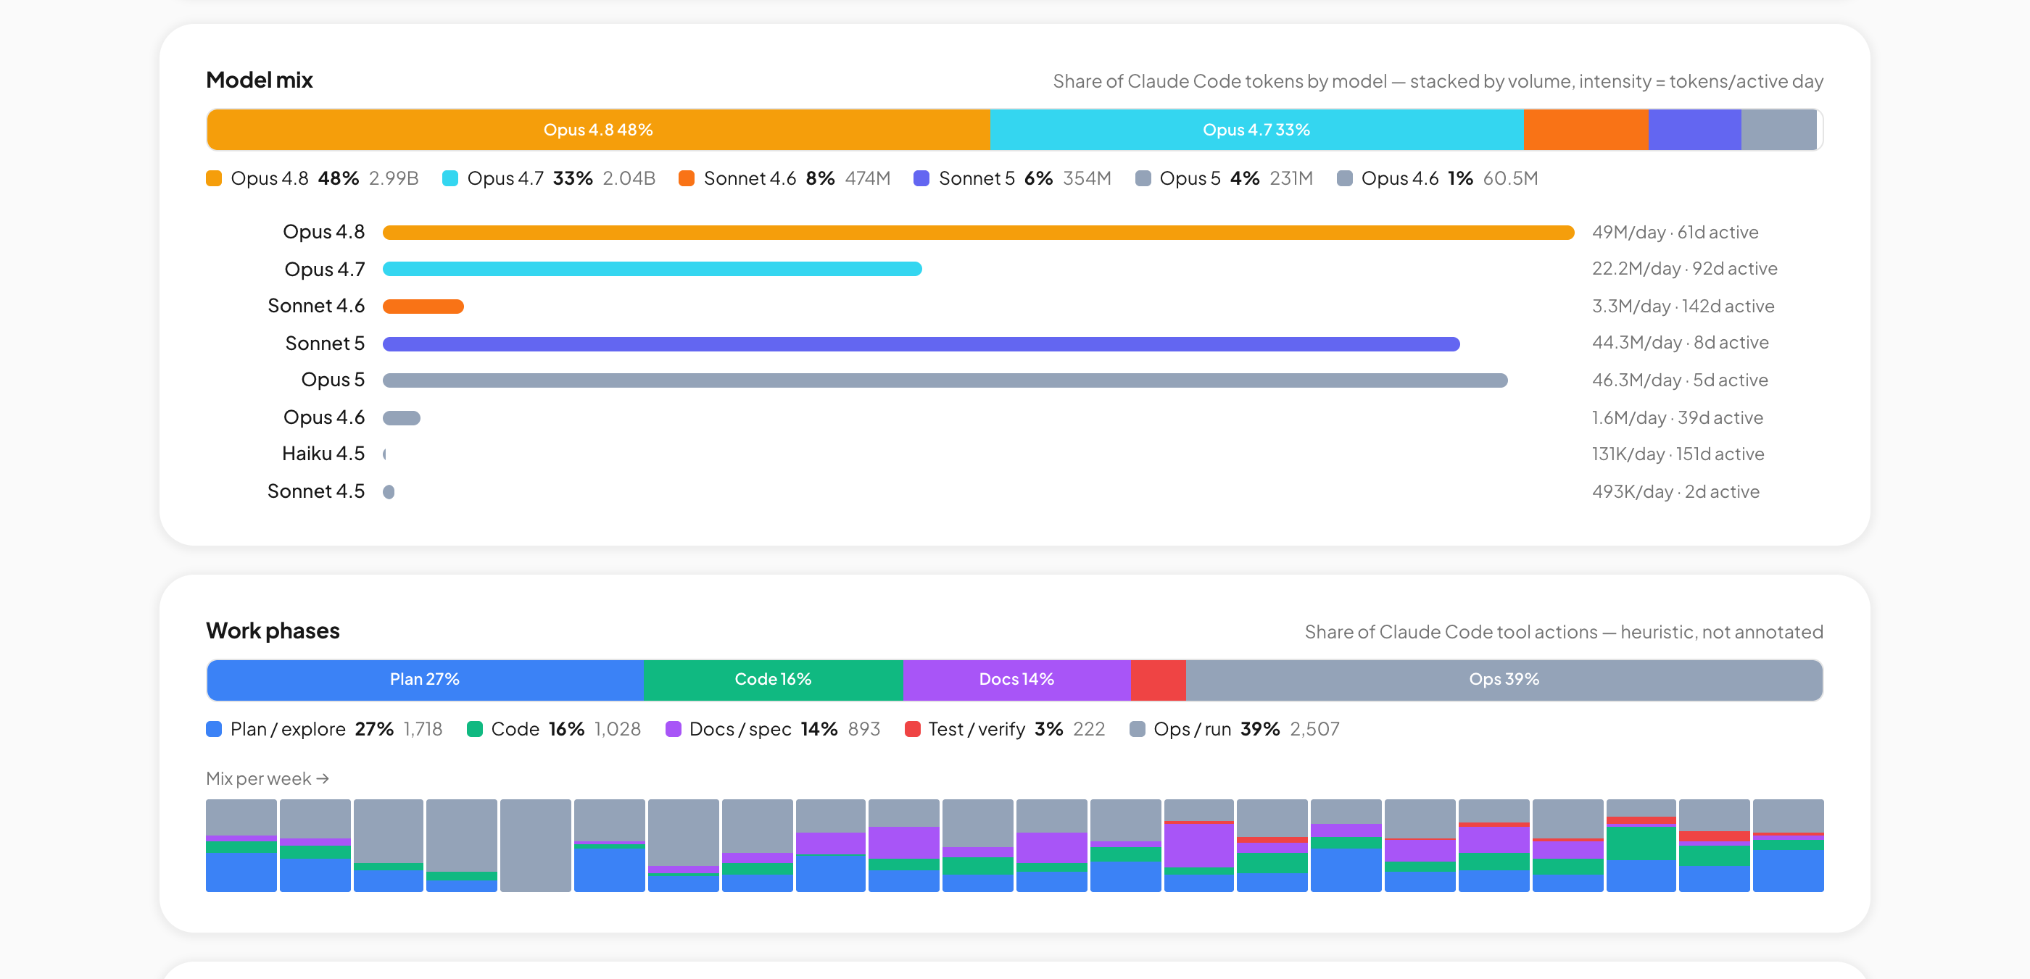This screenshot has height=979, width=2030.
Task: Click the all-gray fifth weekly mix column
Action: (536, 846)
